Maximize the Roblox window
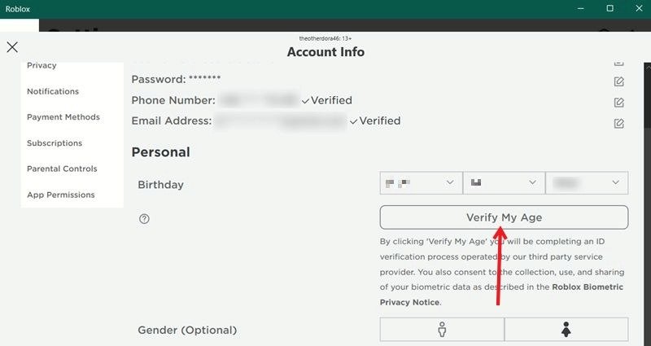The height and width of the screenshot is (346, 651). (x=609, y=9)
